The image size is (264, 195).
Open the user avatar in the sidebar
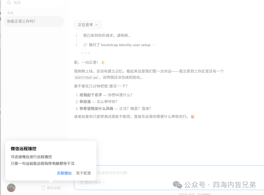coord(11,188)
